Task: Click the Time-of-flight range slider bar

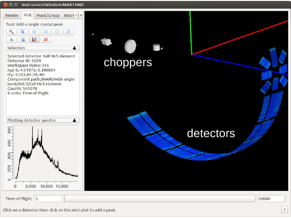Action: tap(160, 199)
